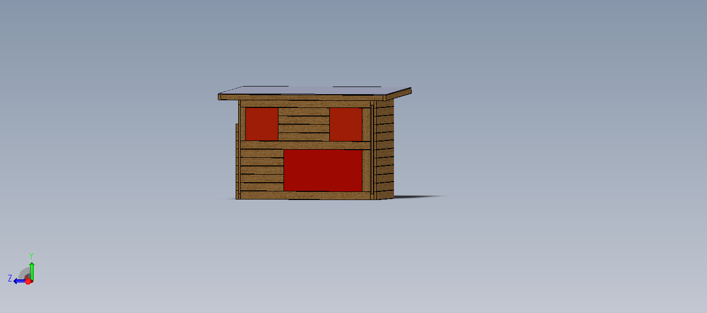Click the green Y axis arrow on triad

(x=32, y=269)
